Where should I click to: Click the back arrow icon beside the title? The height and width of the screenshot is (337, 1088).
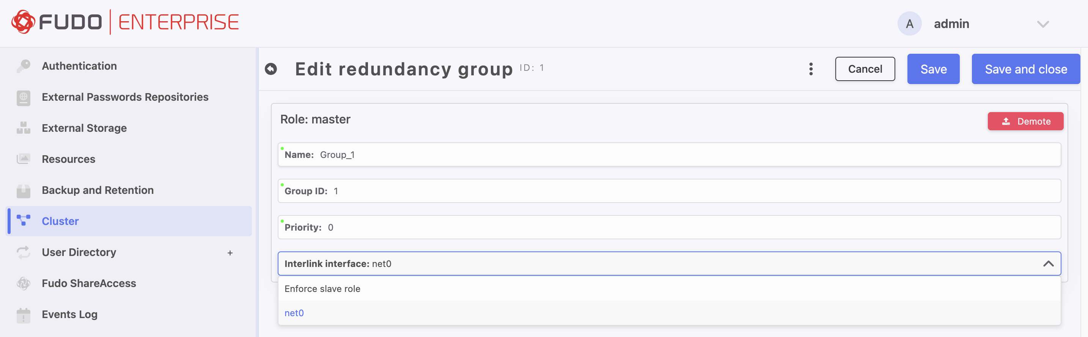tap(271, 69)
